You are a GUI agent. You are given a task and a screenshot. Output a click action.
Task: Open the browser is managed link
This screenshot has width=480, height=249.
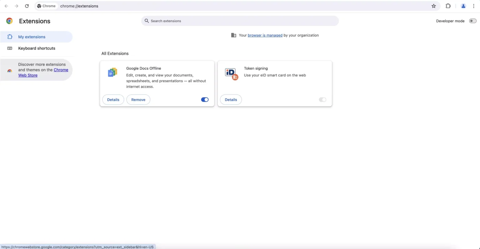click(265, 35)
